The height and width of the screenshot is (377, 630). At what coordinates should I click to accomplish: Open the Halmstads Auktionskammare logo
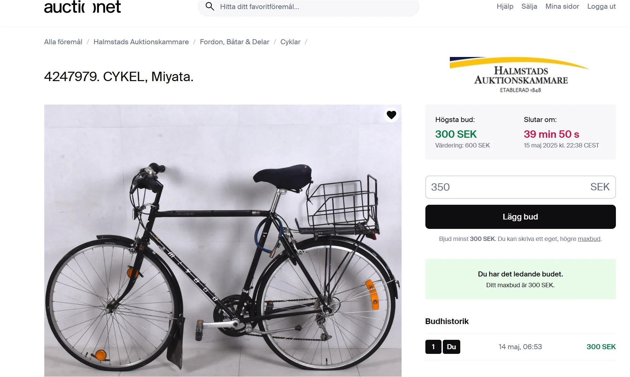pyautogui.click(x=520, y=75)
